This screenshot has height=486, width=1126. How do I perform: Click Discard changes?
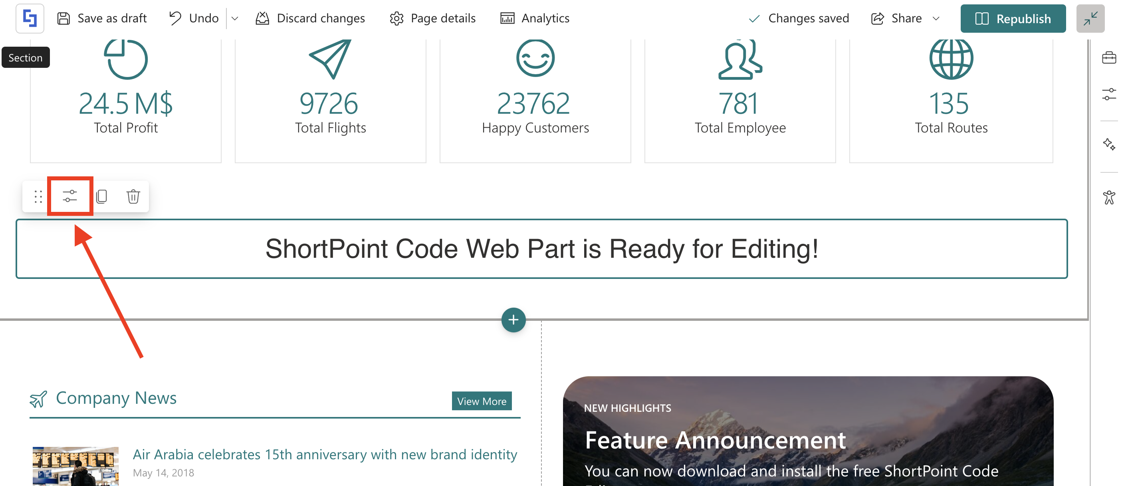(x=310, y=18)
